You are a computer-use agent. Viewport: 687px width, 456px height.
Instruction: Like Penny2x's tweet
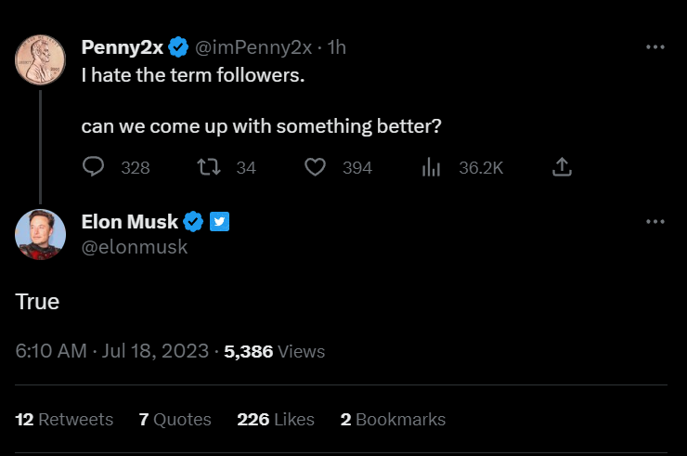coord(316,167)
